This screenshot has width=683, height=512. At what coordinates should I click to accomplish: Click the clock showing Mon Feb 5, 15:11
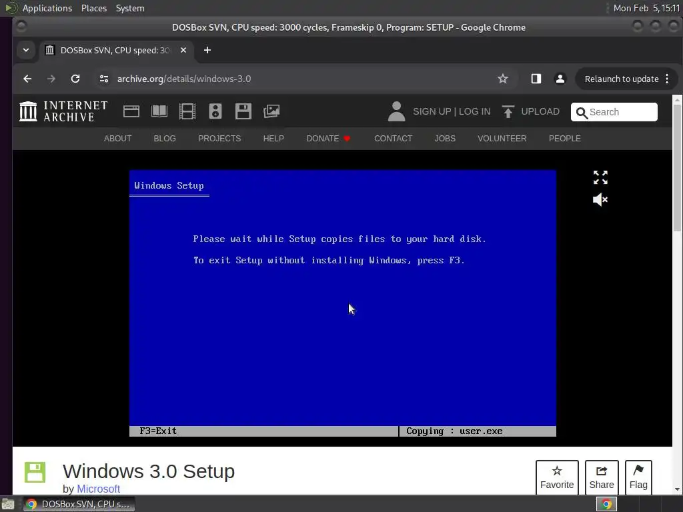646,8
